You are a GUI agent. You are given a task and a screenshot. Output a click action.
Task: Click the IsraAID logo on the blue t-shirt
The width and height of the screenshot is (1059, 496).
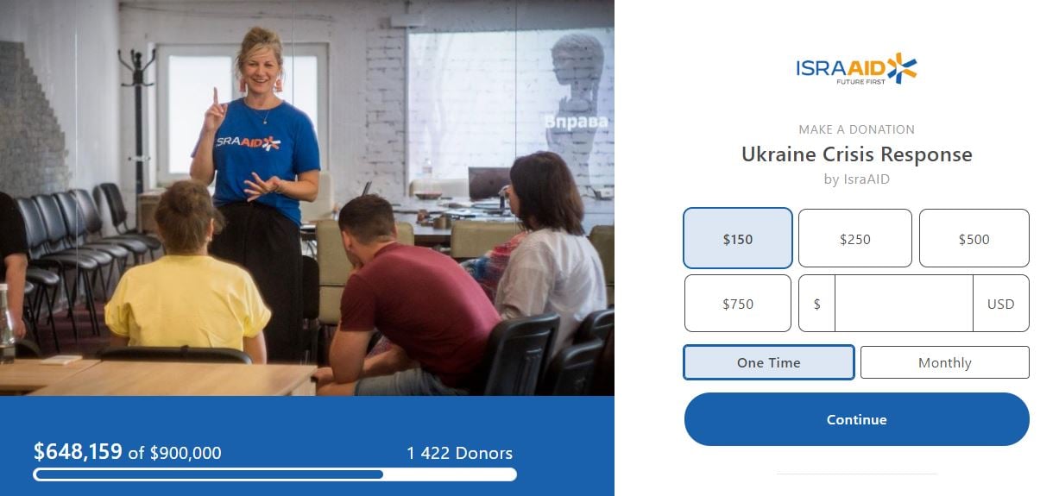pyautogui.click(x=249, y=142)
